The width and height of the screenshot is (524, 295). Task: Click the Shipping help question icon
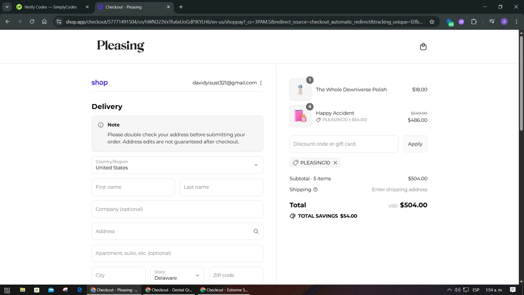pyautogui.click(x=315, y=189)
